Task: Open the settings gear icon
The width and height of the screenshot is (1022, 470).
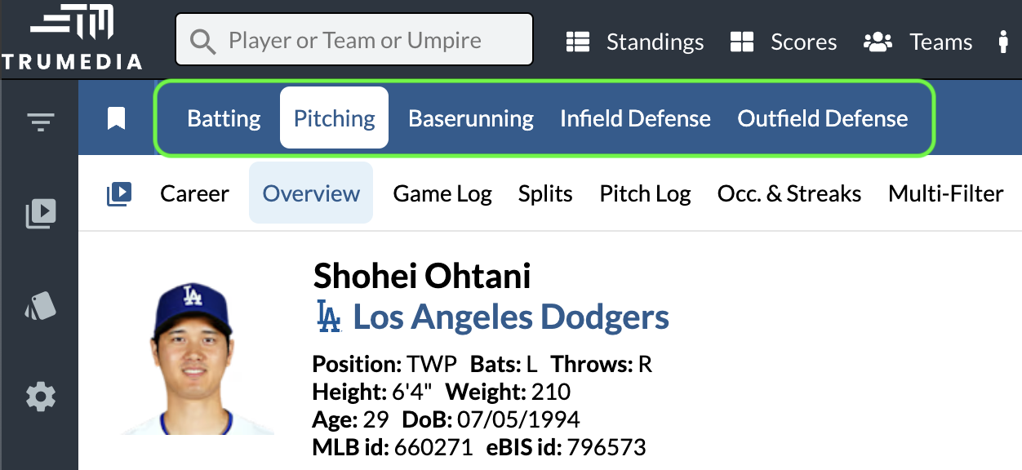Action: (x=41, y=397)
